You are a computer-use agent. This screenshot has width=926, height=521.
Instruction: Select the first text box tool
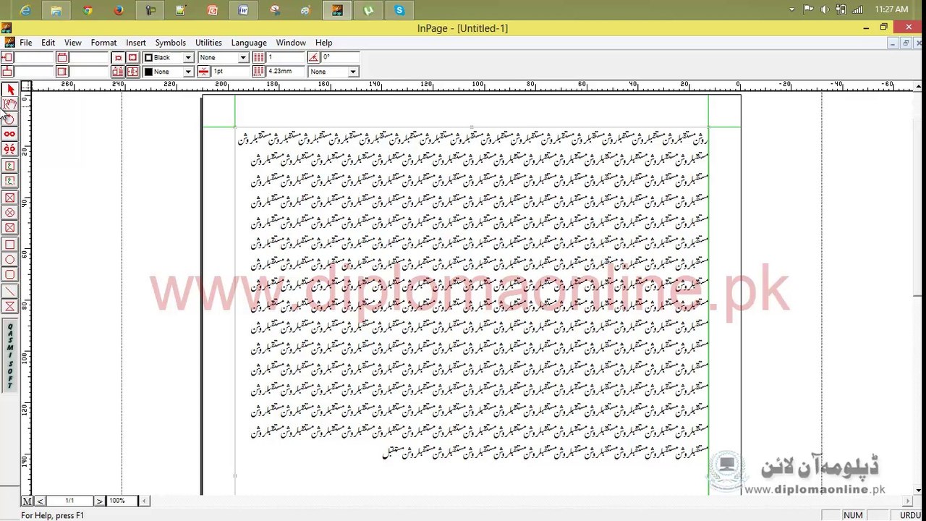(10, 166)
